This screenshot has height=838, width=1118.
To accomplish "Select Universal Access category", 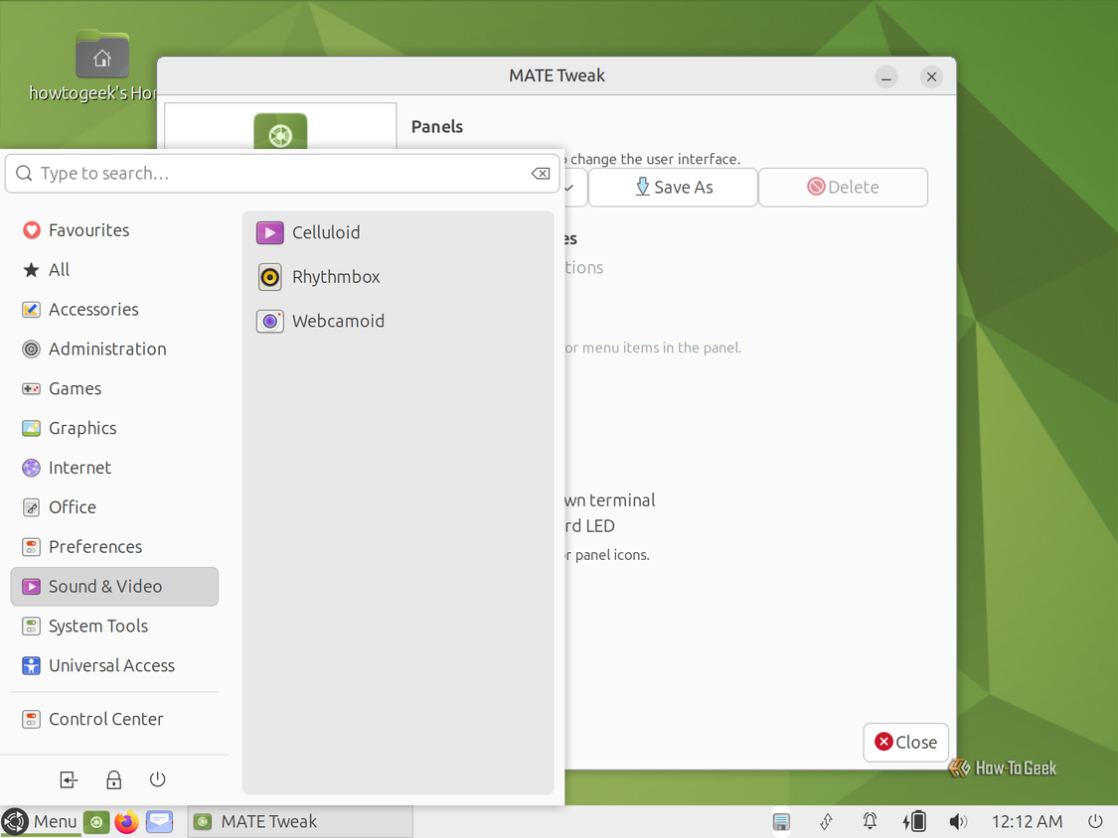I will [114, 665].
